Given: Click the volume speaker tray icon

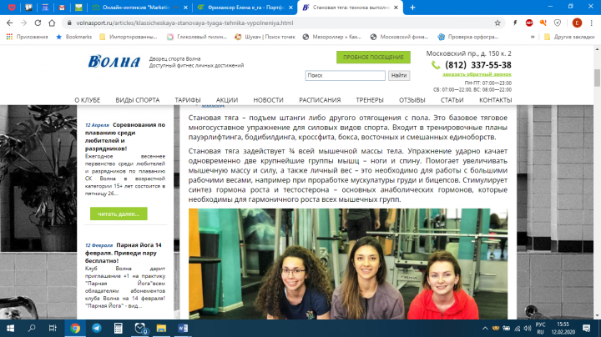Looking at the screenshot, I should 528,328.
